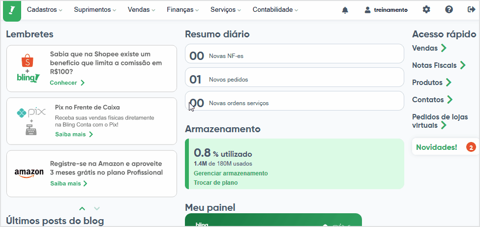This screenshot has height=227, width=480.
Task: Open Pedidos de lojas virtuais shortcut
Action: [440, 121]
